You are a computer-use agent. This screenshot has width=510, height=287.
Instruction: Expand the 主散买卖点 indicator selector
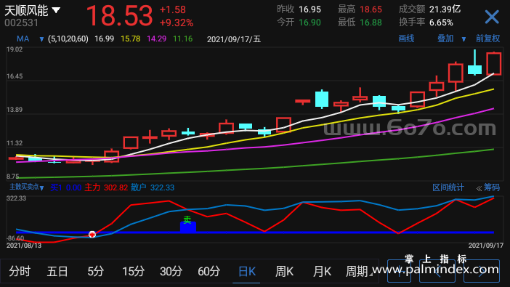click(27, 187)
